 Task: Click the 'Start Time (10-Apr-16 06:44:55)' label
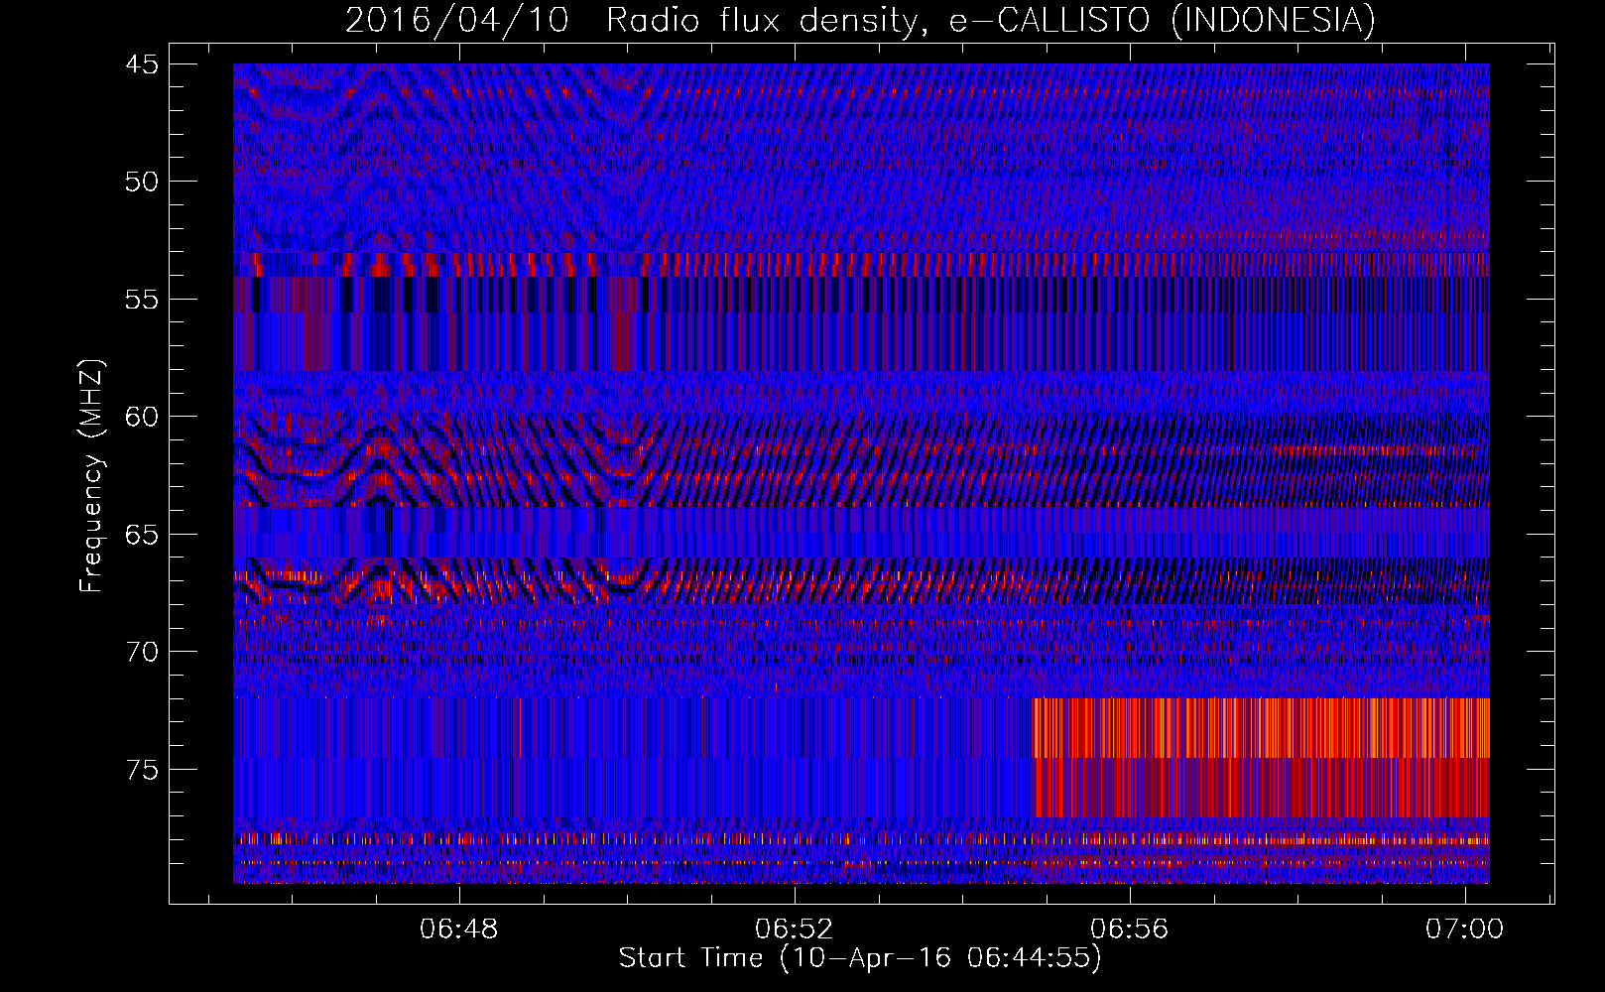(x=860, y=958)
